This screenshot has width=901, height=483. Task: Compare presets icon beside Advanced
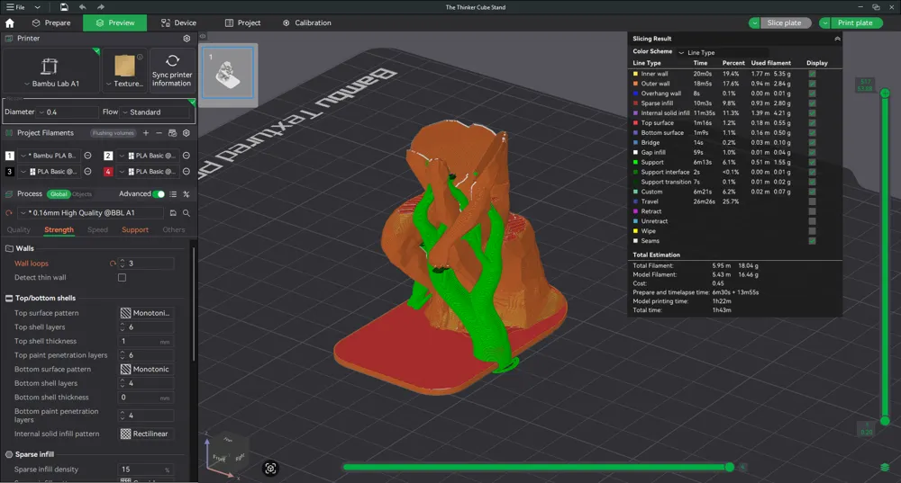click(187, 194)
